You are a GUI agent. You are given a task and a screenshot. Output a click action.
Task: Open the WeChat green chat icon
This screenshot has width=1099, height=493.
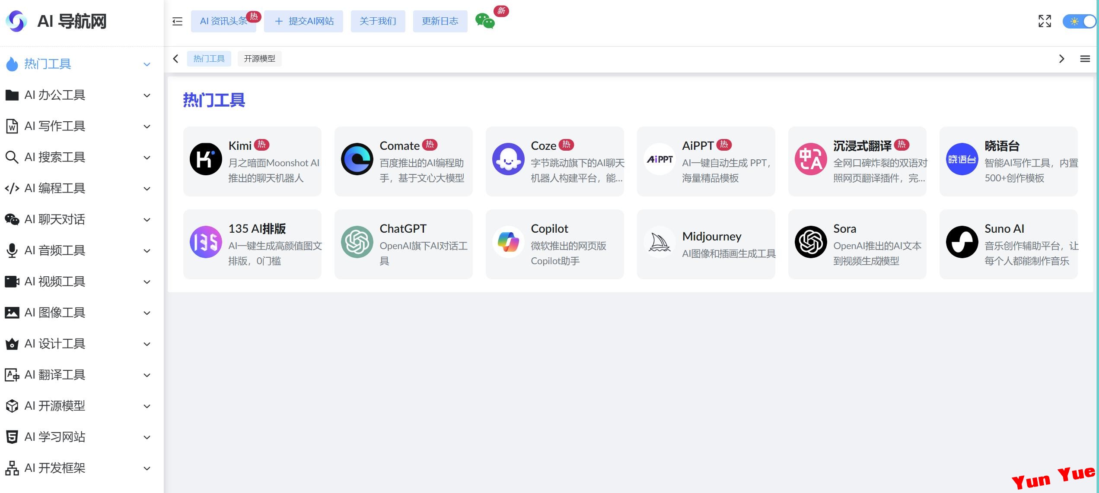[484, 21]
